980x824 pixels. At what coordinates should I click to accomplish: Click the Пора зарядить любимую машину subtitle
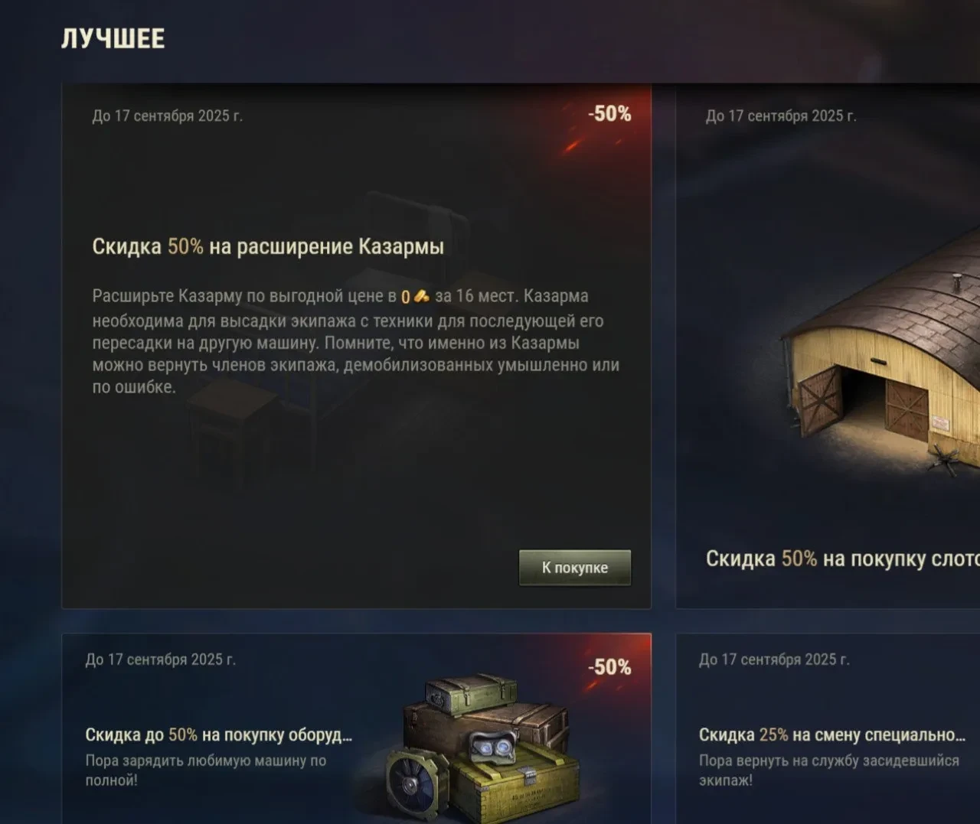tap(206, 770)
